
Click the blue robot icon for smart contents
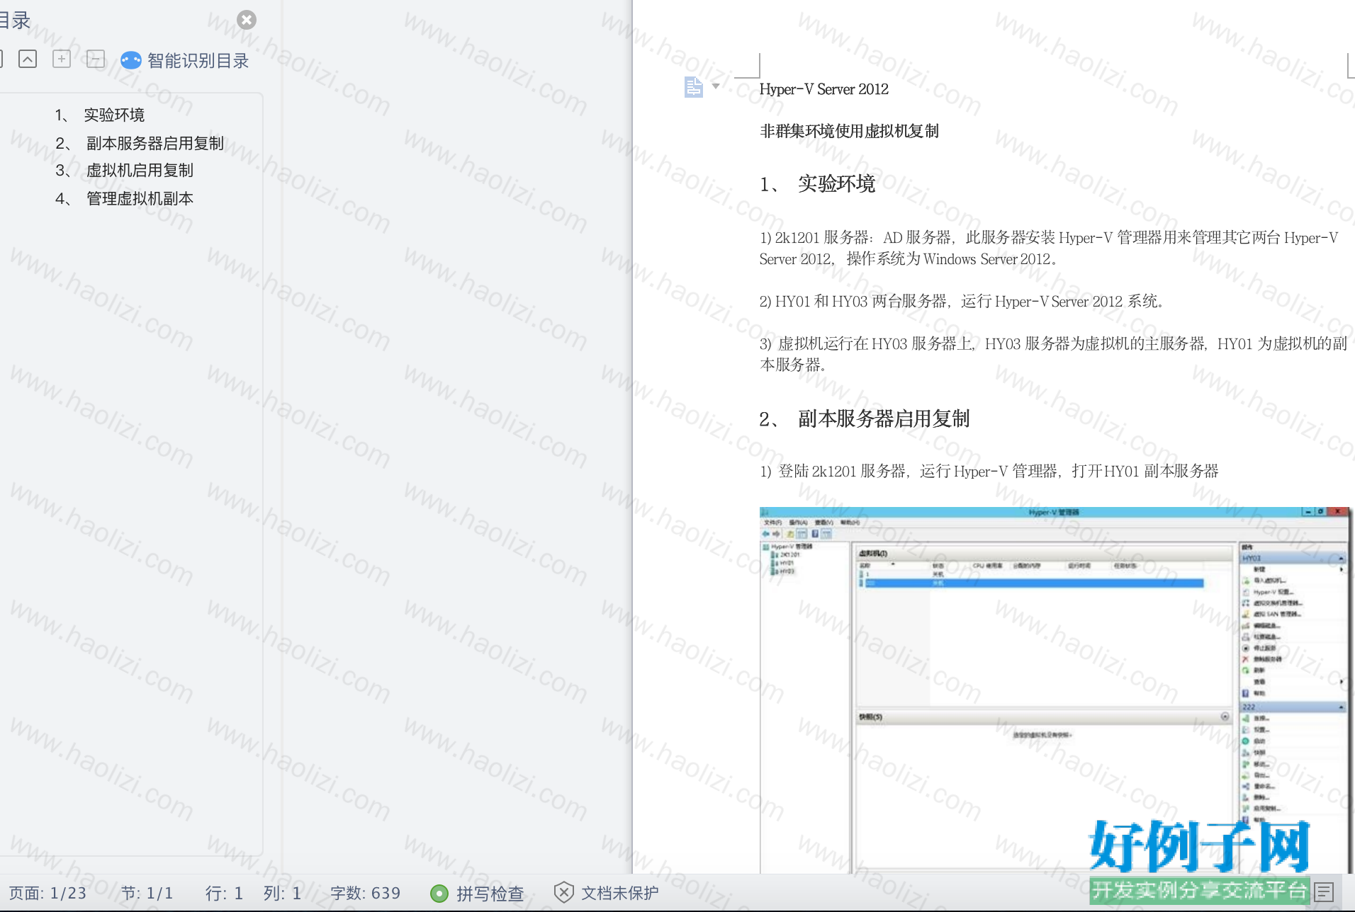click(x=131, y=60)
